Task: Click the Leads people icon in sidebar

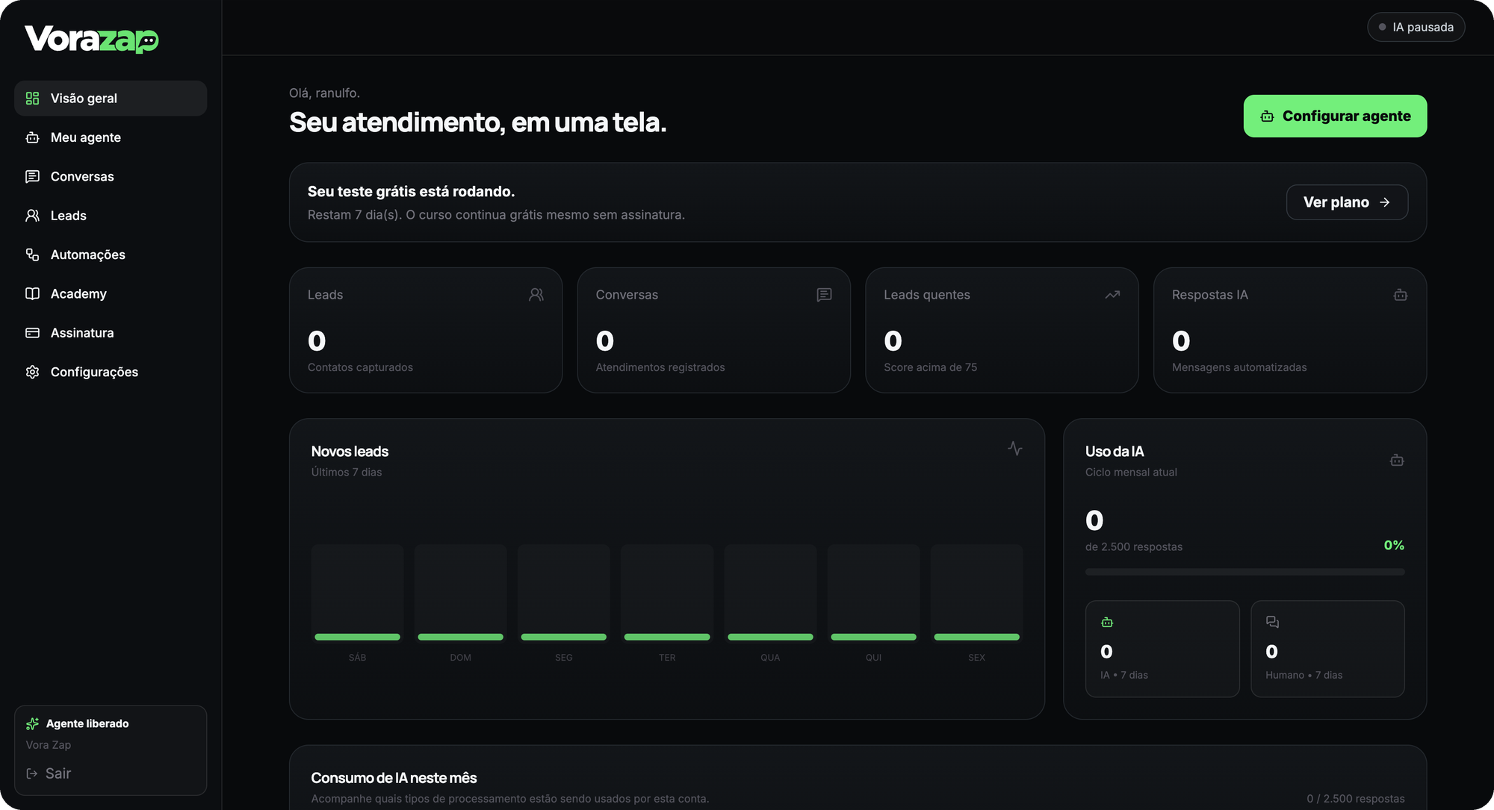Action: click(x=32, y=216)
